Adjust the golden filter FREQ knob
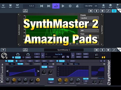The image size is (121, 90). [60, 80]
